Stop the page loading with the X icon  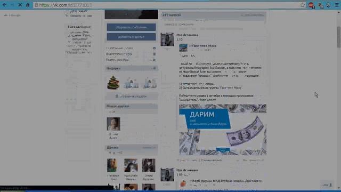[20, 5]
